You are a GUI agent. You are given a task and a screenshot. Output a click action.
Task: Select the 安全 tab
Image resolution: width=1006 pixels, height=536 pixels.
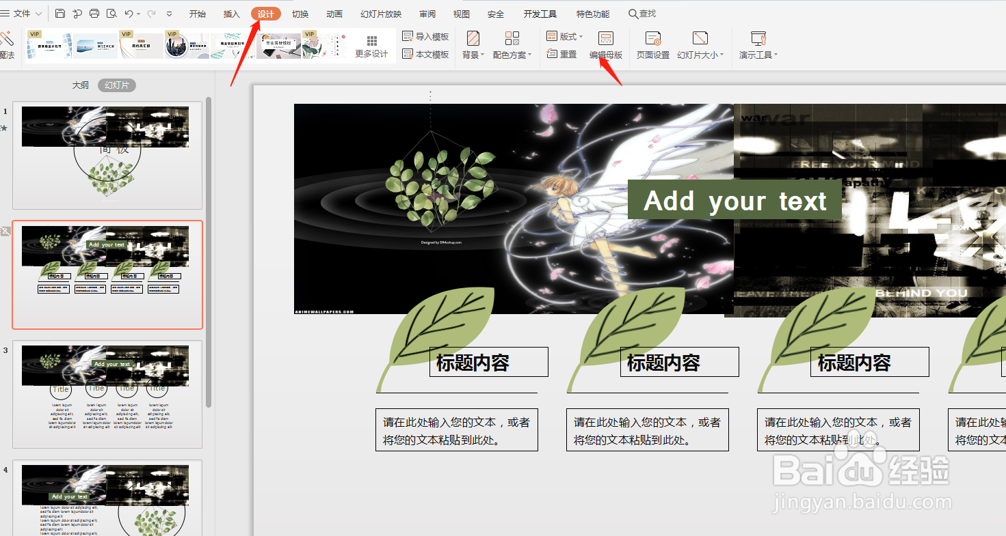pos(496,14)
